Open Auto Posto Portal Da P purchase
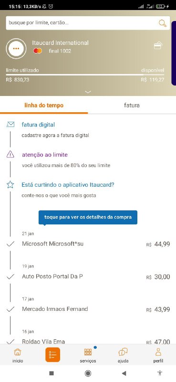 pyautogui.click(x=88, y=276)
